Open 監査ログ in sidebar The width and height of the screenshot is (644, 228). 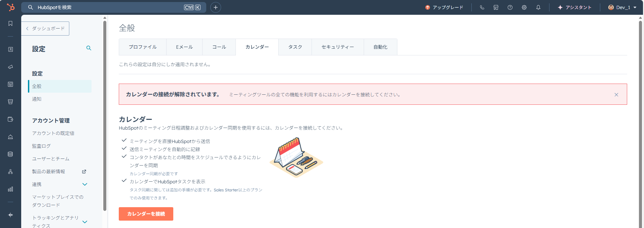[x=41, y=146]
